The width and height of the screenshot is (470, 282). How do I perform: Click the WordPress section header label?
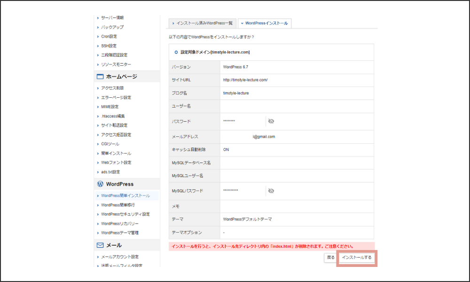pos(119,184)
